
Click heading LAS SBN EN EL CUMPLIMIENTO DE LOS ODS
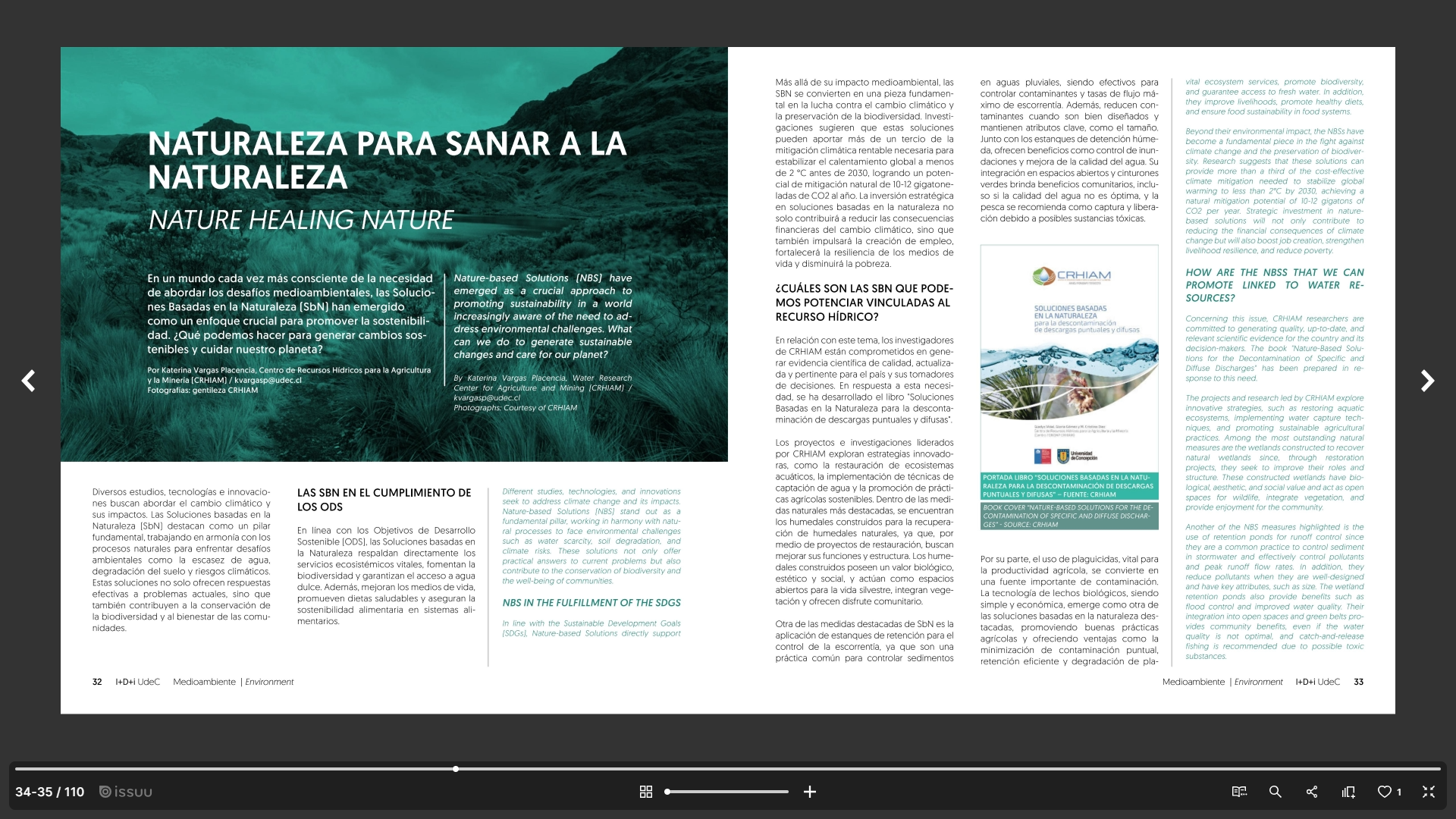click(384, 500)
